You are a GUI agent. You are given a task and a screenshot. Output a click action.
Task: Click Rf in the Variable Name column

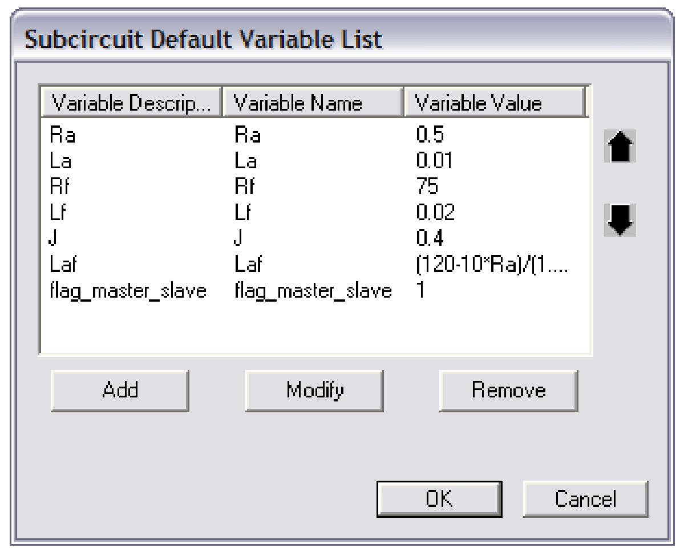(x=245, y=186)
